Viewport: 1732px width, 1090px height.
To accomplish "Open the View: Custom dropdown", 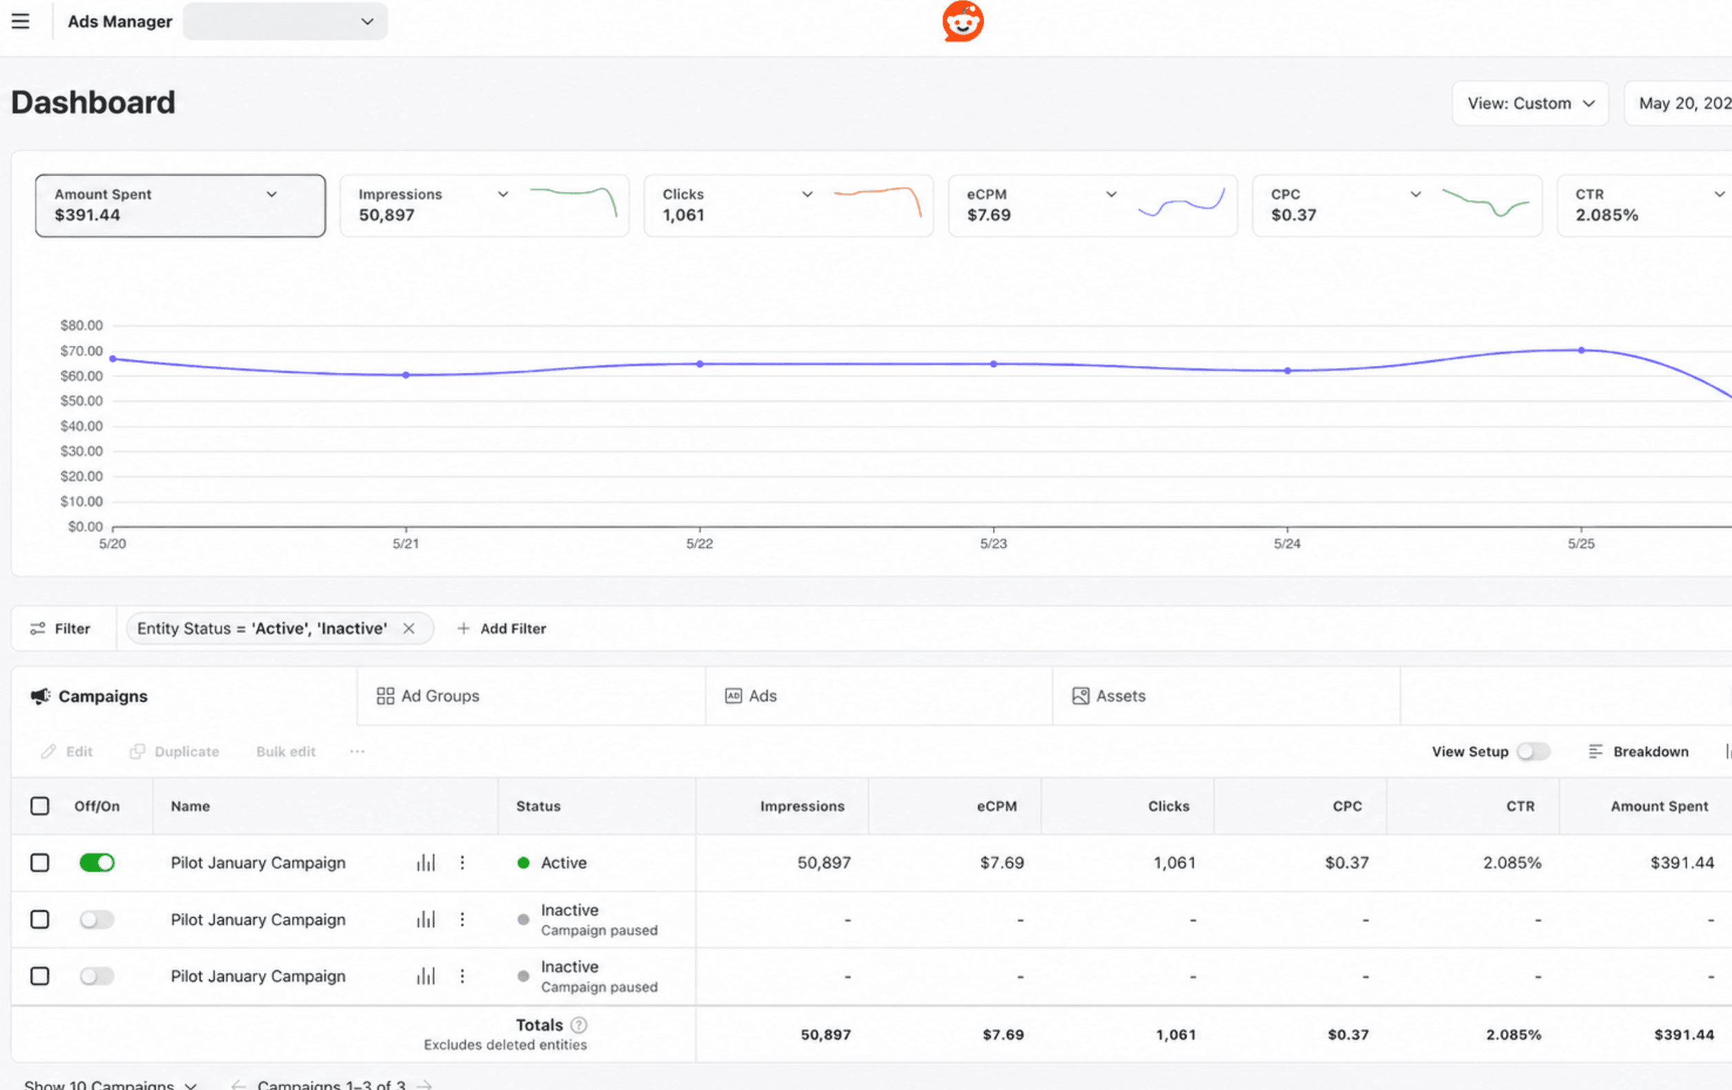I will 1530,103.
